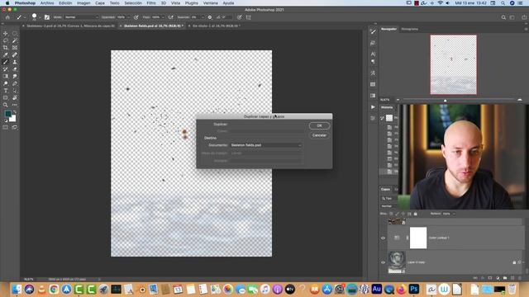This screenshot has height=297, width=529.
Task: Click the delete layer trash button
Action: [x=520, y=278]
